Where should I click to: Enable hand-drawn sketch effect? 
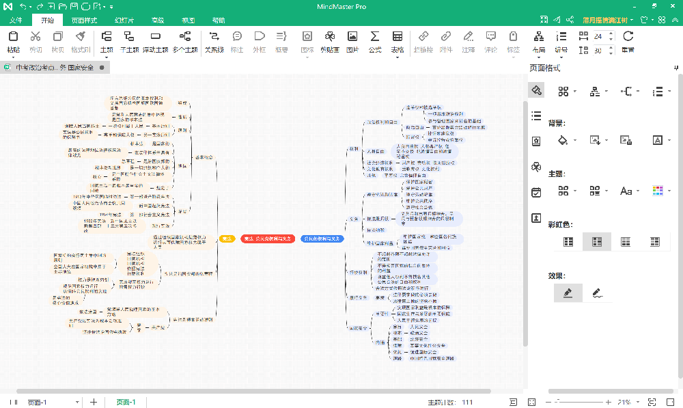point(596,293)
